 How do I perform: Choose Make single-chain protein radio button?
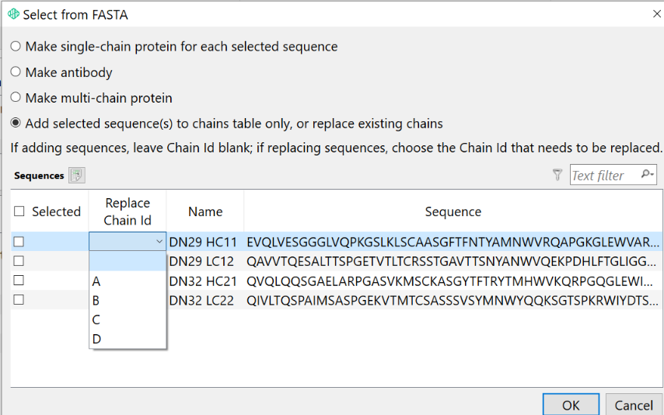point(16,46)
